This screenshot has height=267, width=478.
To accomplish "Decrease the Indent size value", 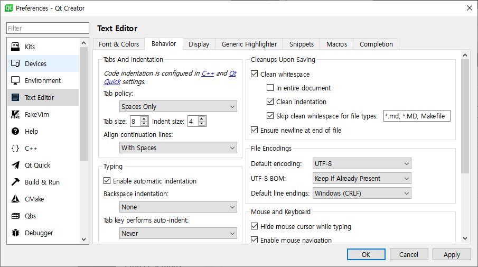I will [202, 124].
